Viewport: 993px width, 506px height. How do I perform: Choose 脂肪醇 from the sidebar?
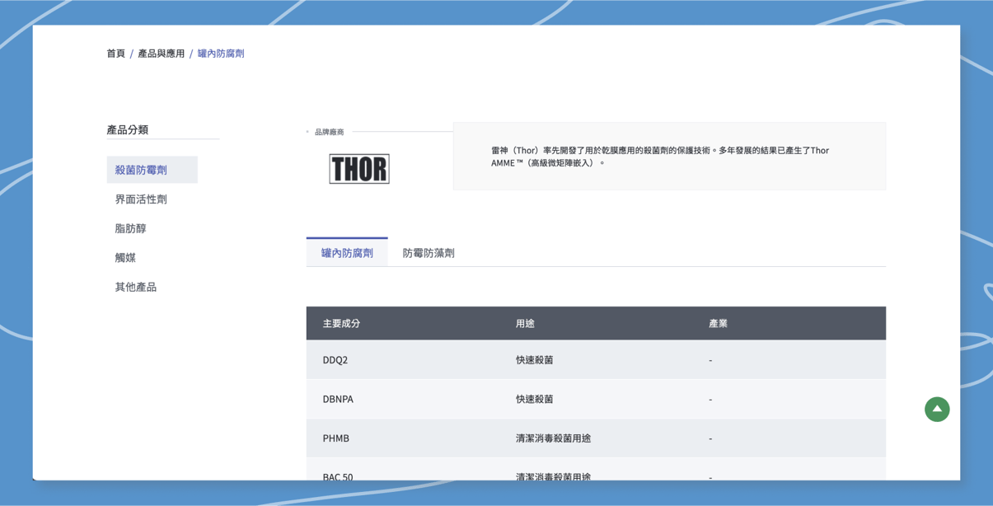130,228
